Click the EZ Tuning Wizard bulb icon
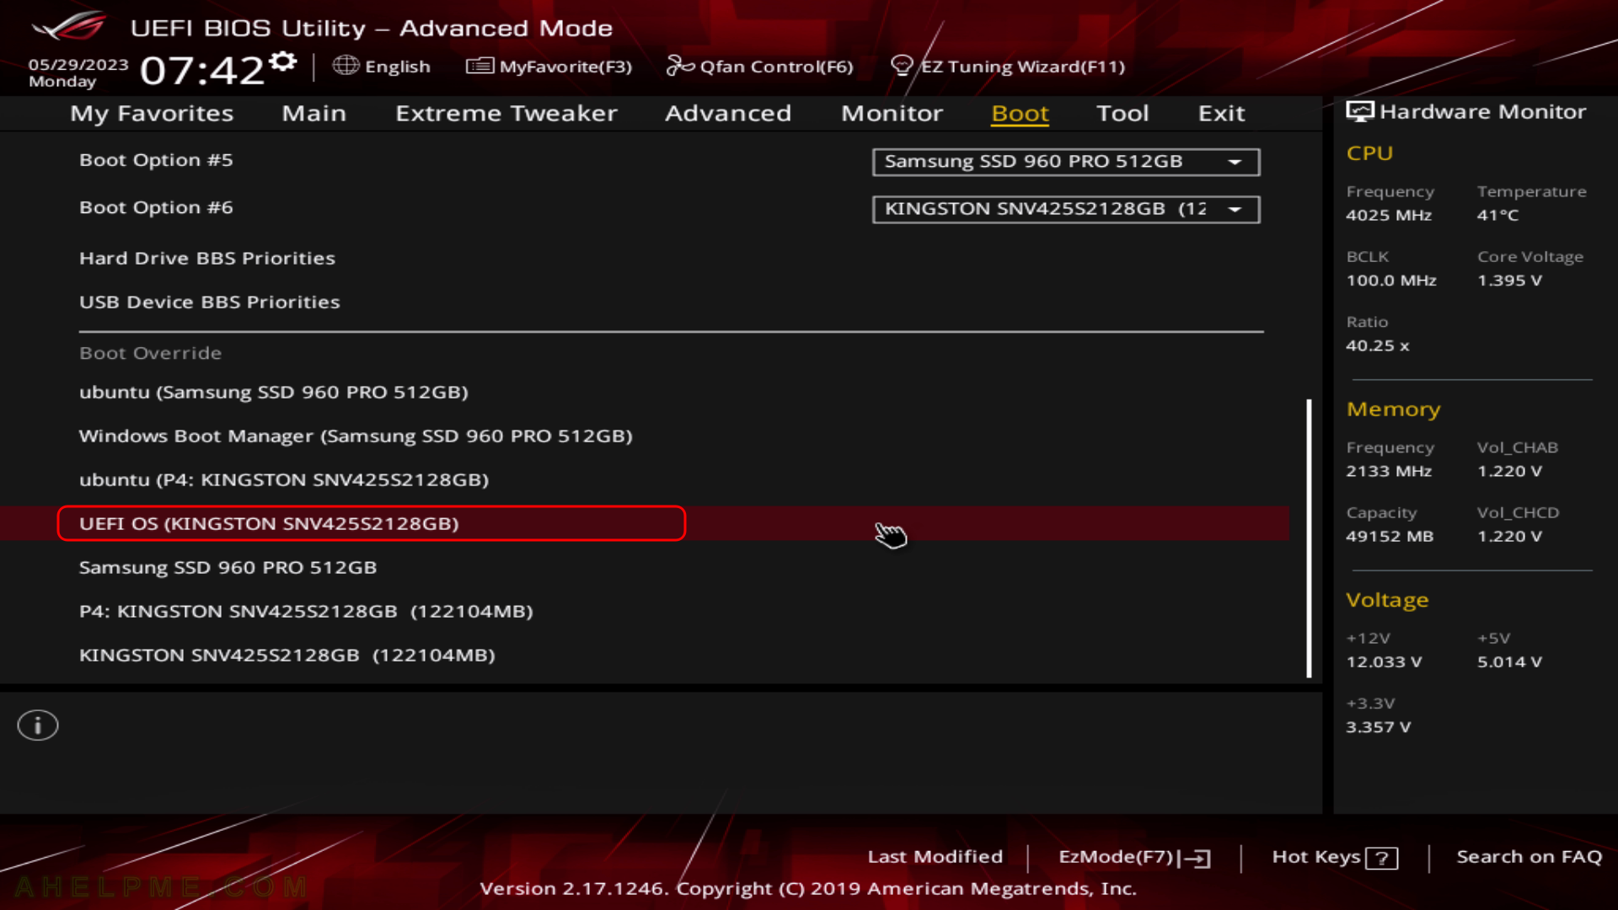Image resolution: width=1618 pixels, height=910 pixels. pyautogui.click(x=902, y=66)
